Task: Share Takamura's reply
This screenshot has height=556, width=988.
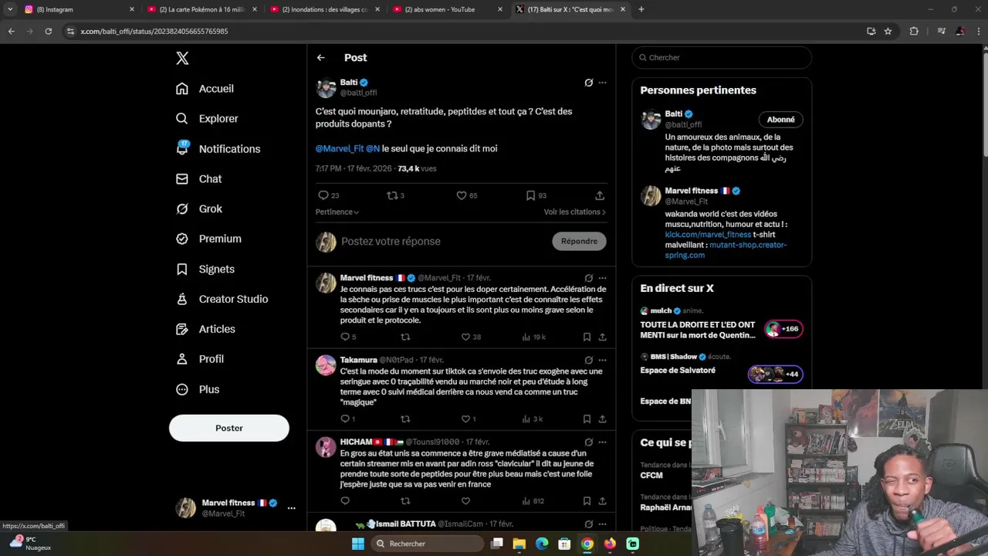Action: coord(602,419)
